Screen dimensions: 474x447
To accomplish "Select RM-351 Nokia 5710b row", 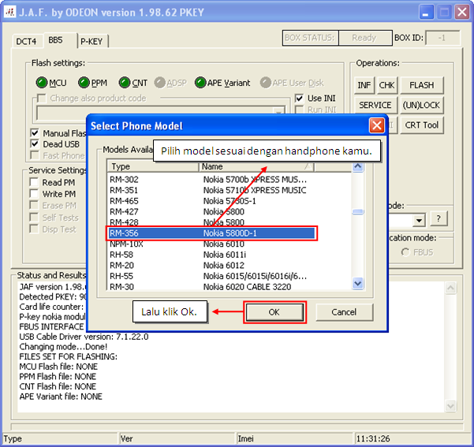I will coord(211,190).
